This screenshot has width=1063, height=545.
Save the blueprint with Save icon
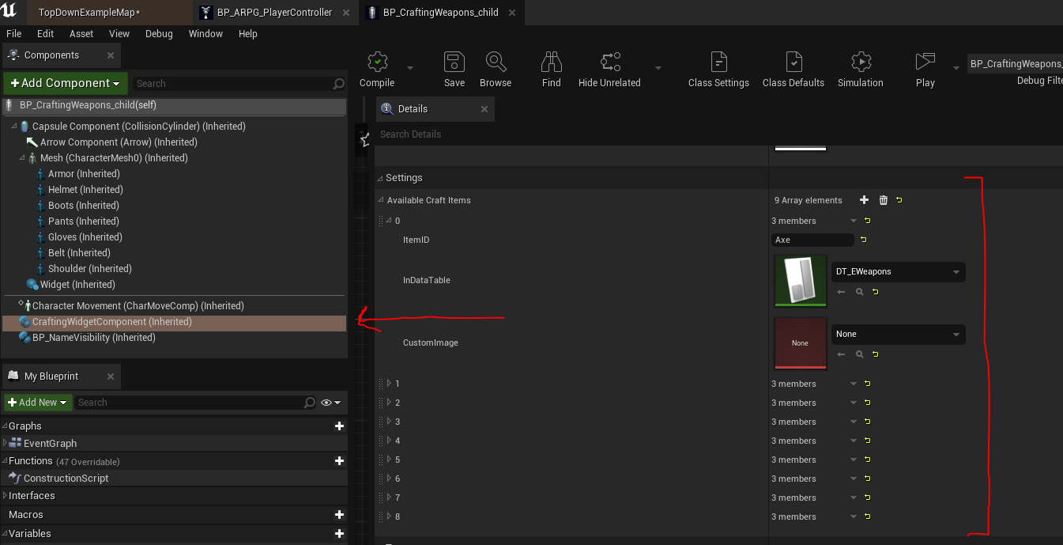click(454, 62)
